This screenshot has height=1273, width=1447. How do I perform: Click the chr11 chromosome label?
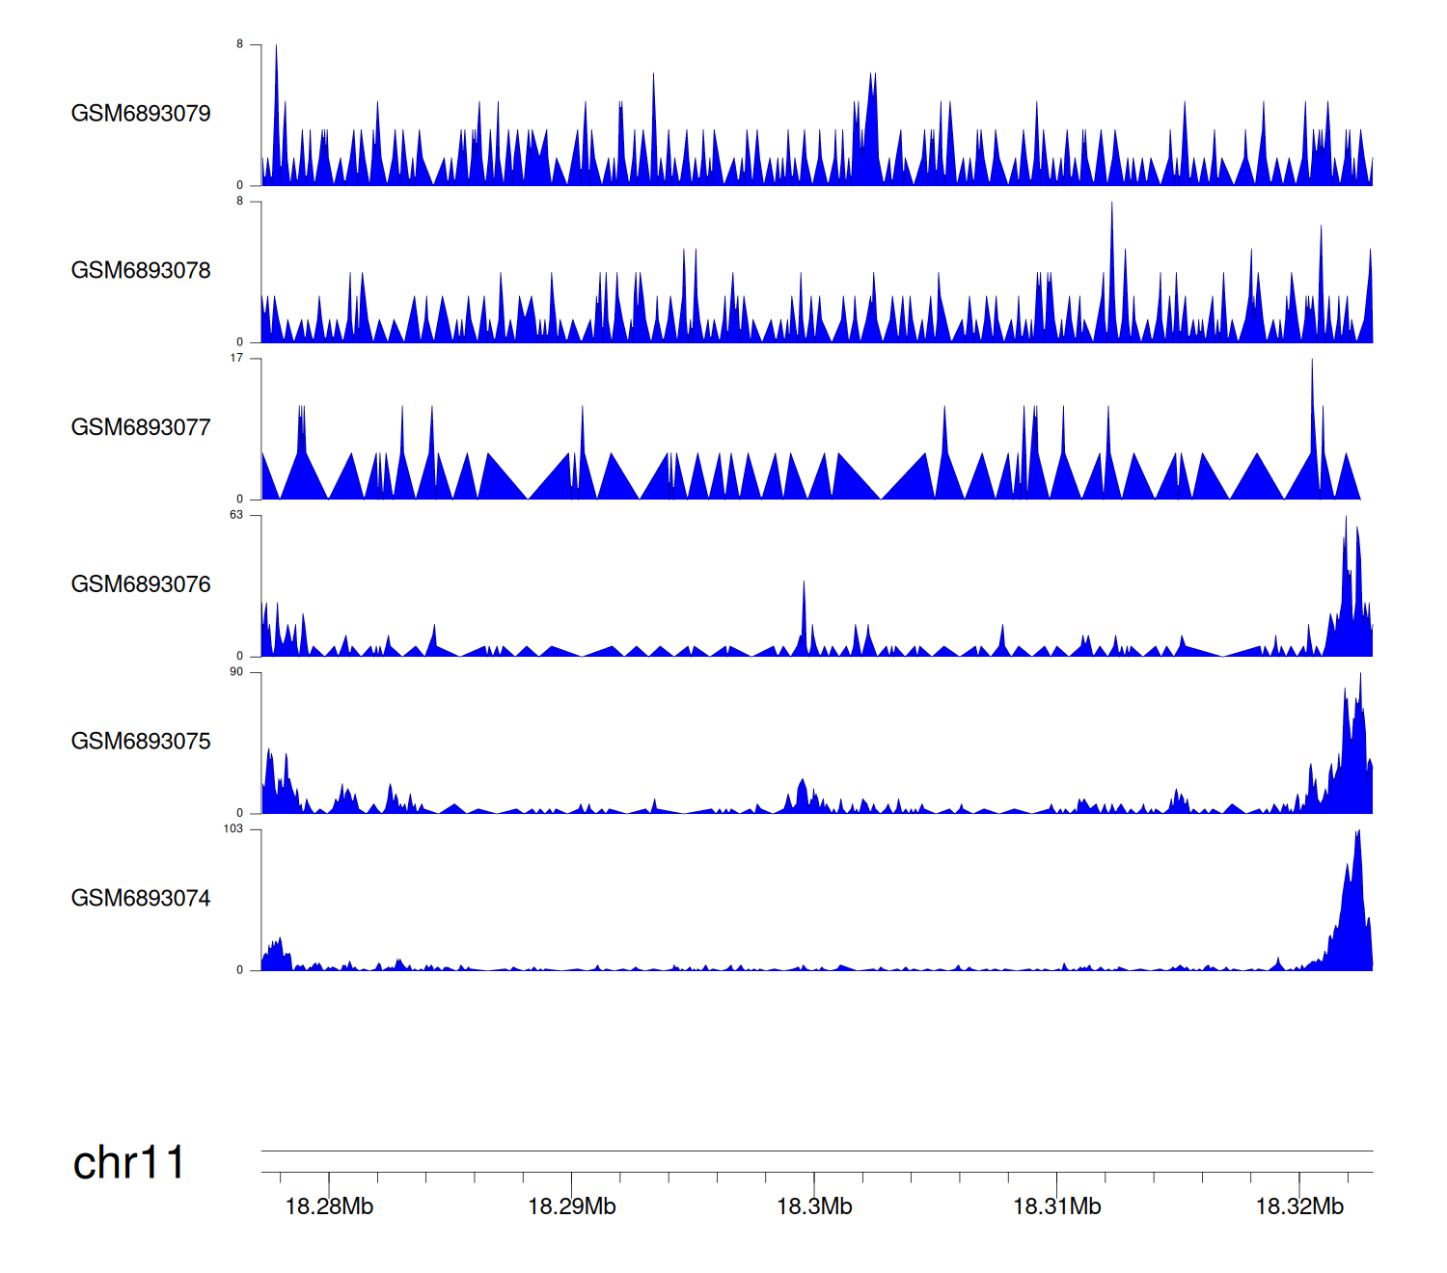click(128, 1163)
